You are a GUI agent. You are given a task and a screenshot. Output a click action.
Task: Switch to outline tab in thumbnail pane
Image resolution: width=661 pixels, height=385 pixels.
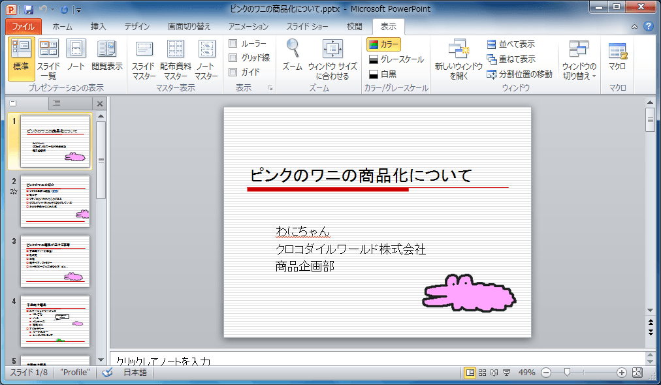57,103
